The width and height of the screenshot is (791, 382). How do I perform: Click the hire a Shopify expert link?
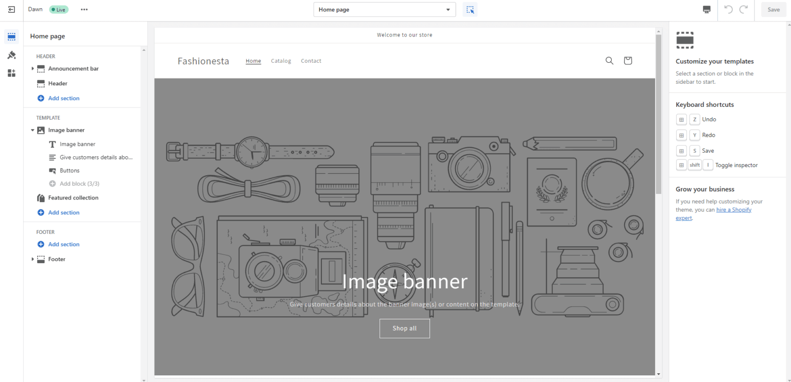(733, 210)
